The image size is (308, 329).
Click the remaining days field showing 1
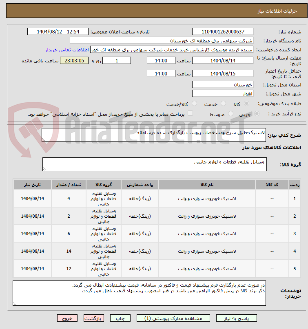[117, 61]
